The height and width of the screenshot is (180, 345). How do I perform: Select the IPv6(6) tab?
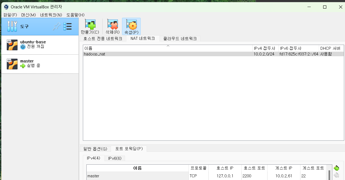115,158
